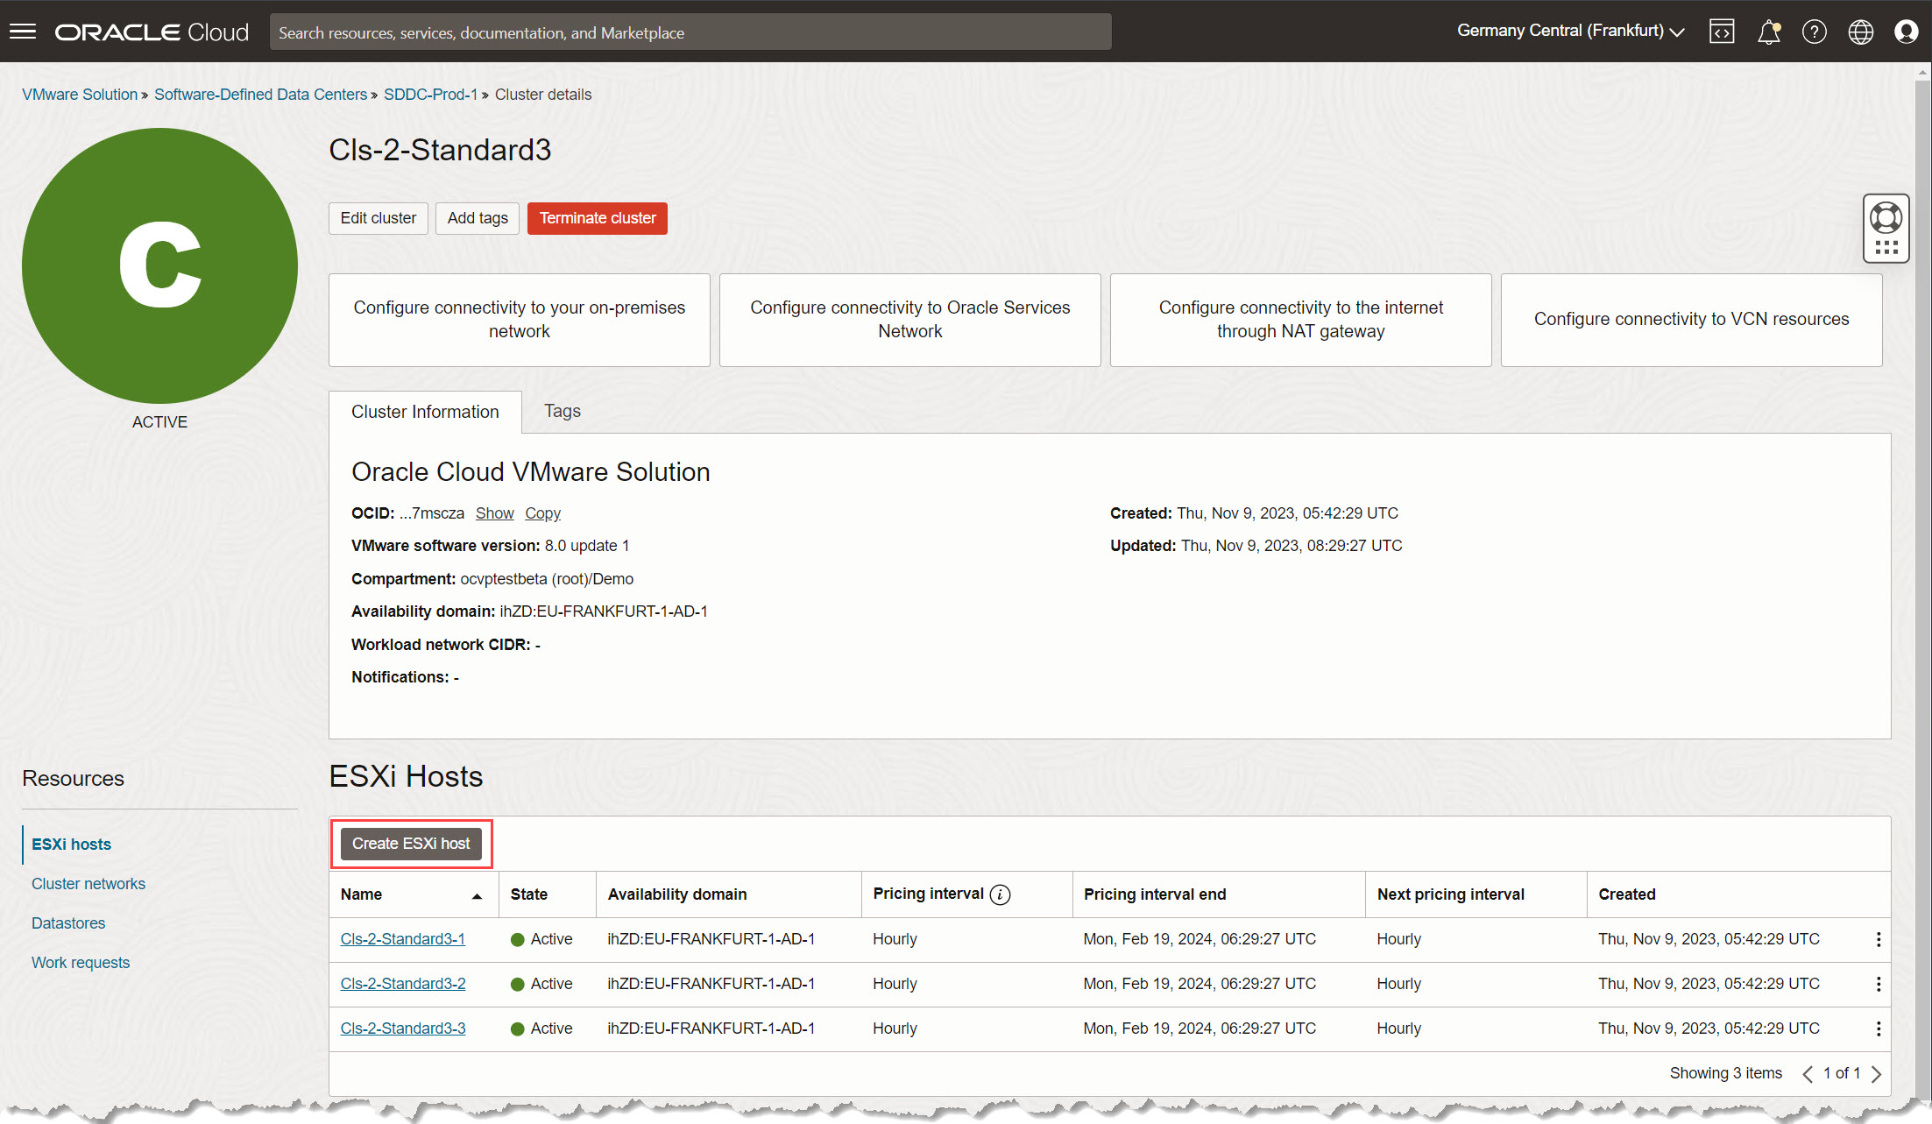Viewport: 1932px width, 1124px height.
Task: Open host Cls-2-Standard3-3
Action: coord(403,1029)
